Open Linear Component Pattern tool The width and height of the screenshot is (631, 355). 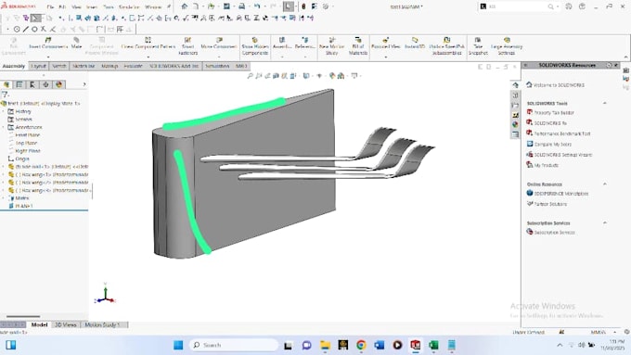pos(148,43)
